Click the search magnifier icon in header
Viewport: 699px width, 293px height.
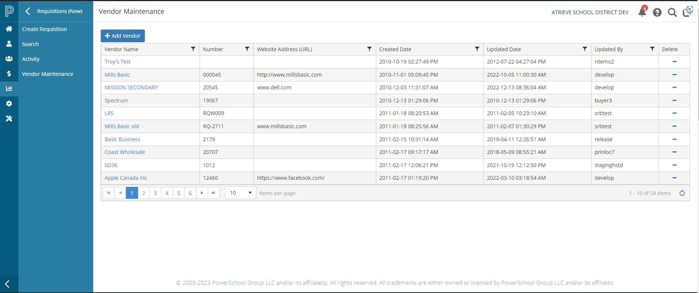672,12
